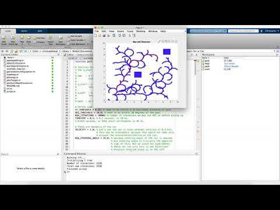Click the center blue obstacle in the figure
Viewport: 280px width, 210px height.
138,75
